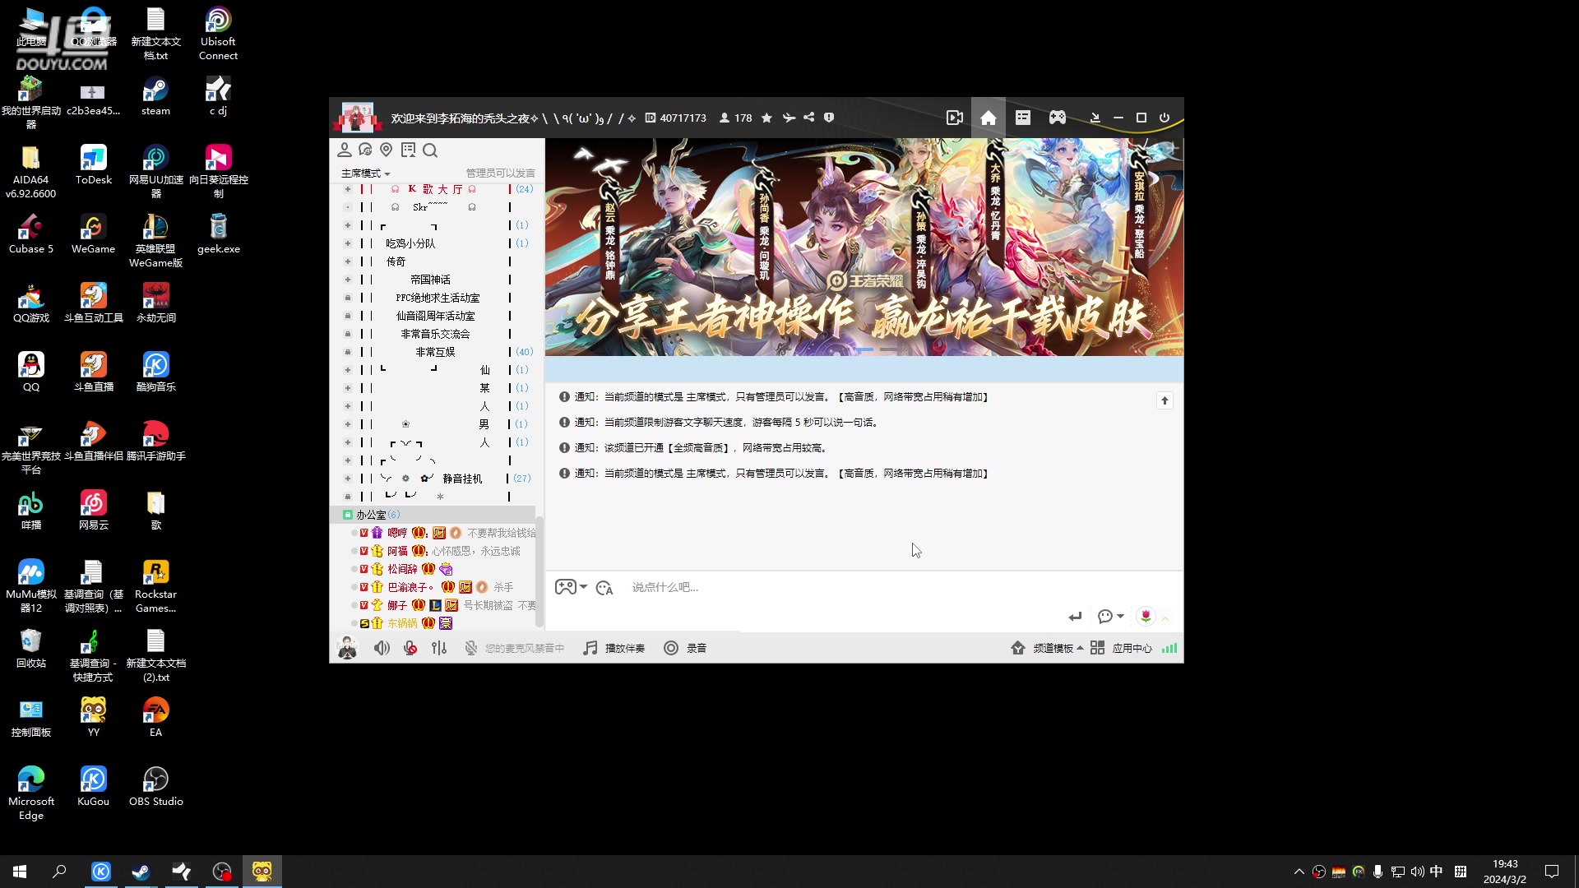The image size is (1579, 888).
Task: Mute the speaker volume icon
Action: (x=381, y=648)
